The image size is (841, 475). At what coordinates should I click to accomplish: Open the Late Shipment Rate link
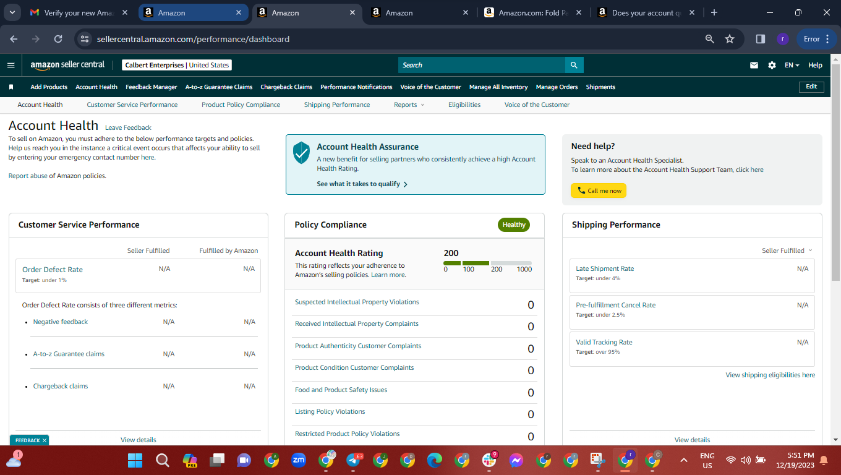(x=605, y=269)
